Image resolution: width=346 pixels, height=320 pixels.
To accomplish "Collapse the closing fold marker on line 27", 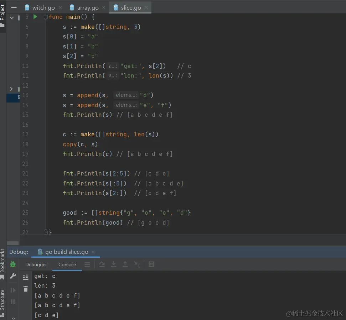I will [x=46, y=232].
